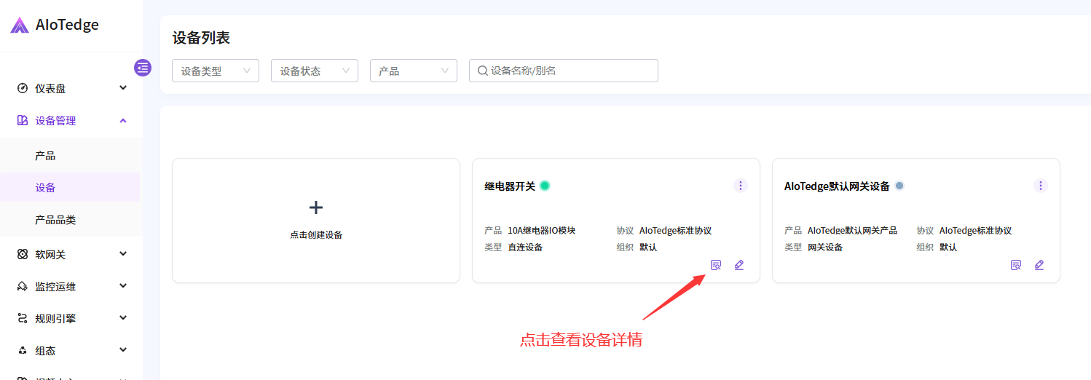Click the 点击创建设备 card text
Viewport: 1091px width, 380px height.
(x=316, y=235)
